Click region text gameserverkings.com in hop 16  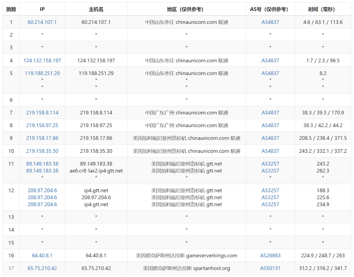point(212,255)
